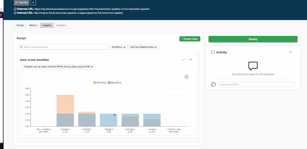
Task: Open the External URL link
Action: pos(92,9)
